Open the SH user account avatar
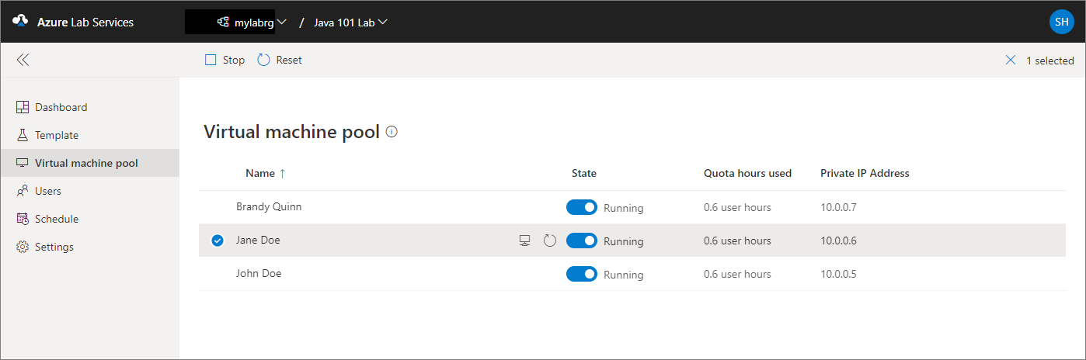Image resolution: width=1086 pixels, height=360 pixels. 1061,22
